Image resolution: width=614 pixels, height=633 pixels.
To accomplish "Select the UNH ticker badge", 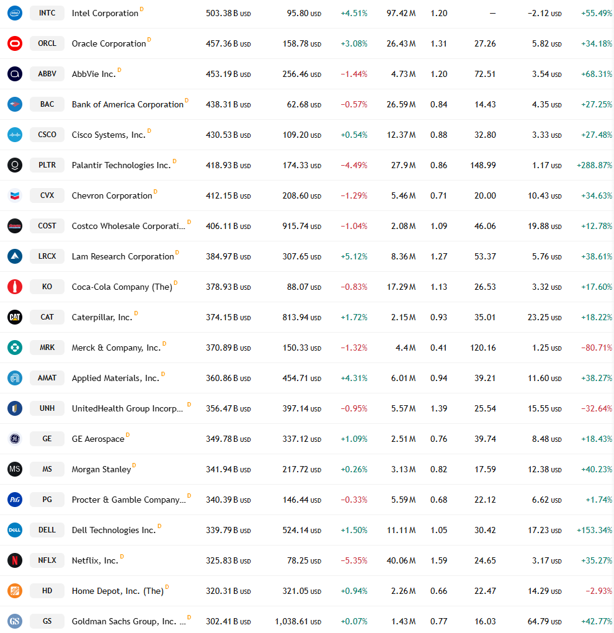I will pyautogui.click(x=47, y=408).
